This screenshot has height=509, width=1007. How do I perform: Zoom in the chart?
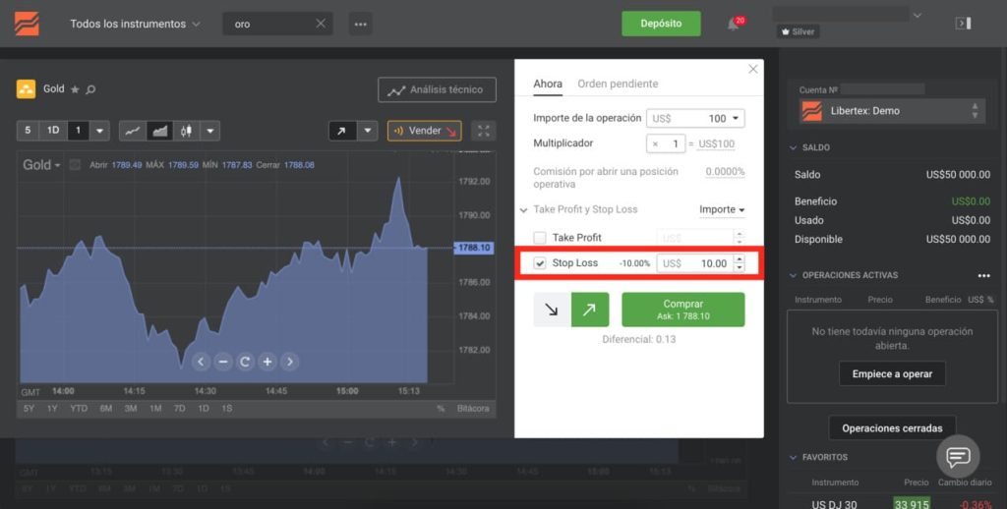click(267, 362)
